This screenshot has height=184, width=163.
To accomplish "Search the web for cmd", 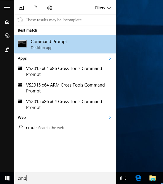I will [x=65, y=128].
